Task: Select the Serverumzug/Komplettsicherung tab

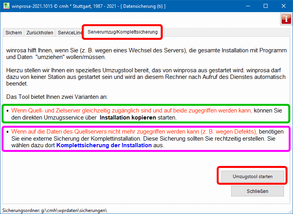Action: tap(122, 32)
